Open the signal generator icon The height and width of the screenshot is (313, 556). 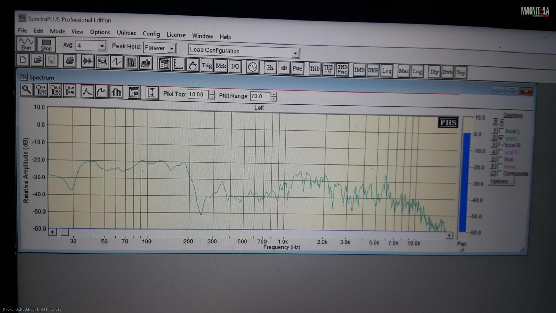[253, 67]
